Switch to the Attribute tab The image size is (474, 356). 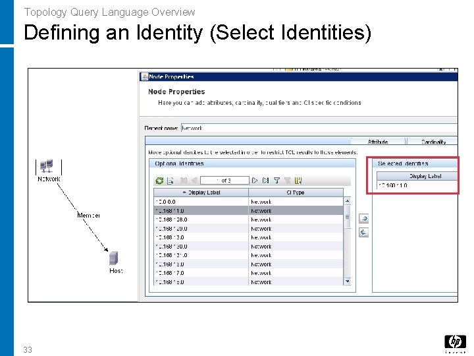point(378,141)
